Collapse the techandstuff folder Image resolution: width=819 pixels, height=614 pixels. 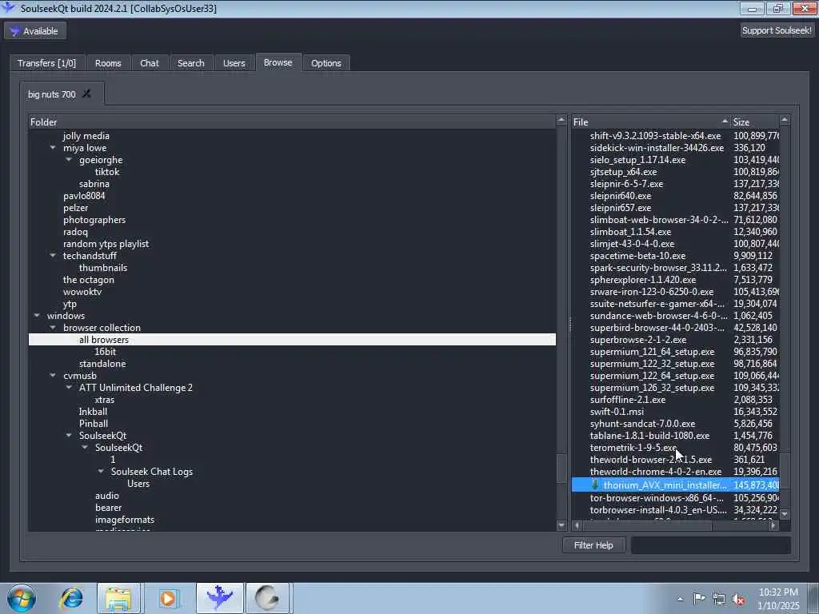tap(53, 256)
